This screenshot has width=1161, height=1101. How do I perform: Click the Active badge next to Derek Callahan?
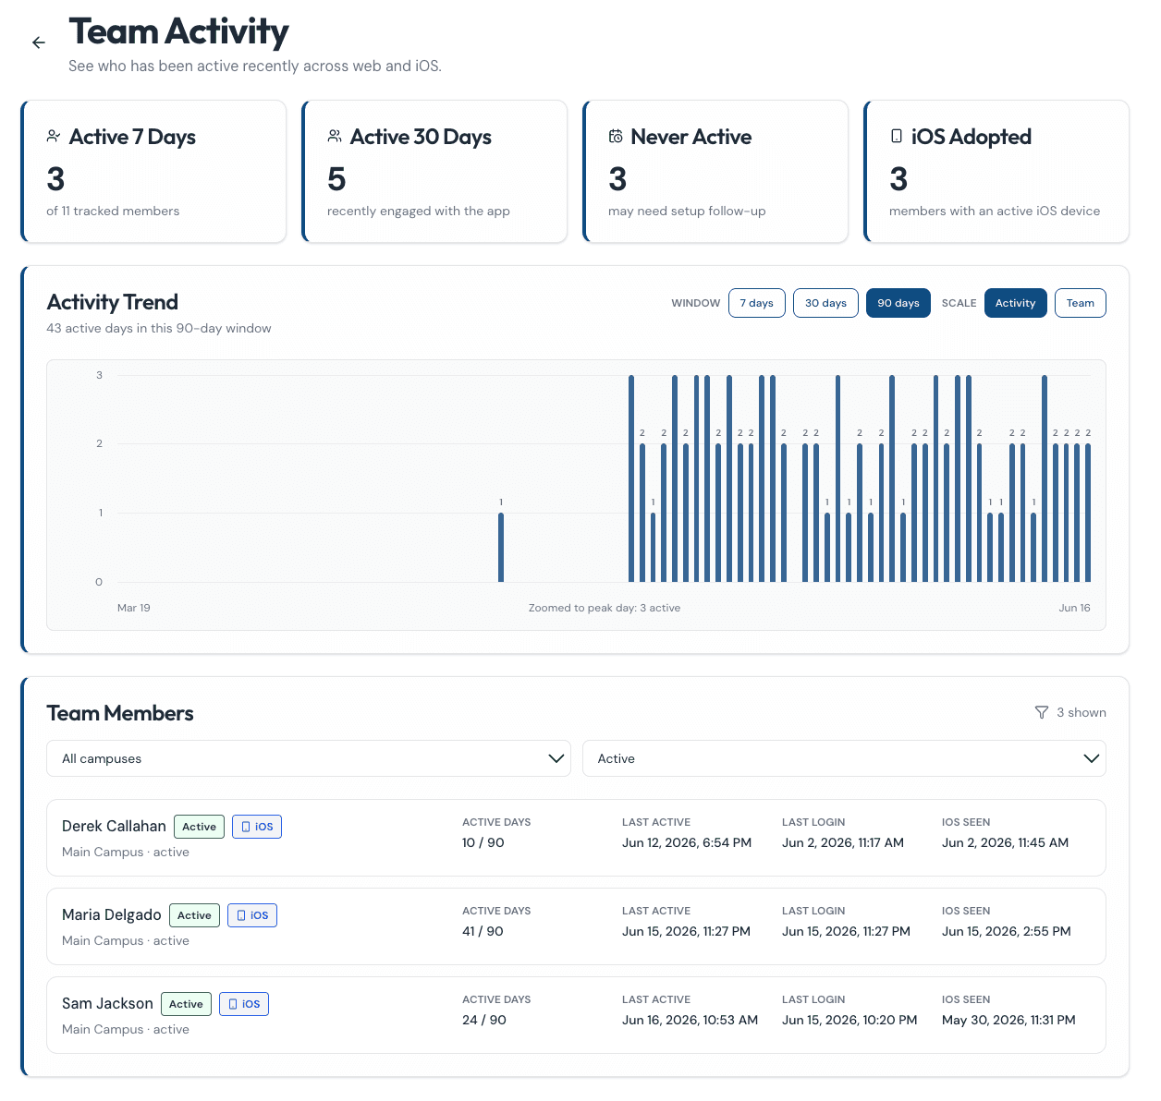[199, 827]
